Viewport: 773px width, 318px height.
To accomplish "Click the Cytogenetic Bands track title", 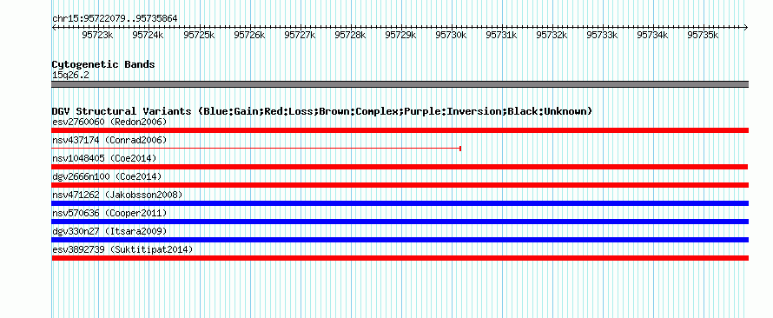I will pos(103,64).
